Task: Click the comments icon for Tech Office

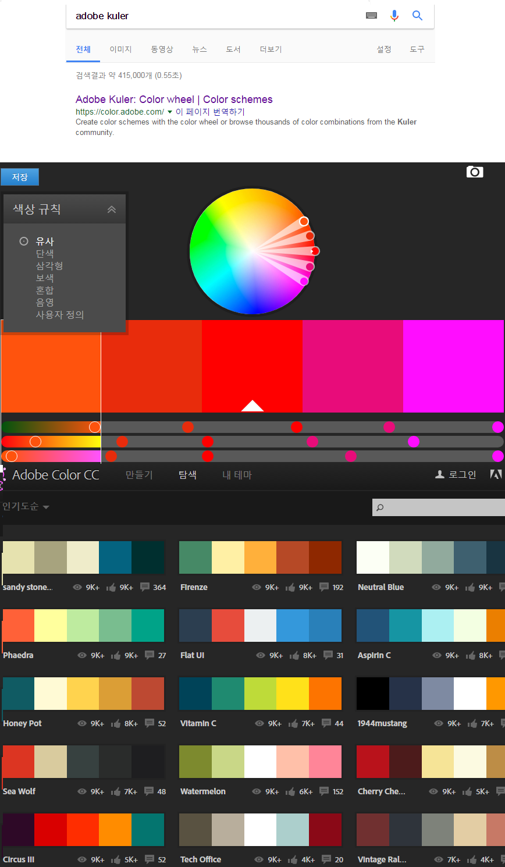Action: (326, 859)
